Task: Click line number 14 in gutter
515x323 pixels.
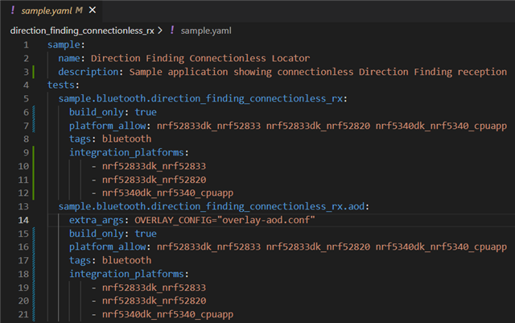Action: pyautogui.click(x=23, y=220)
